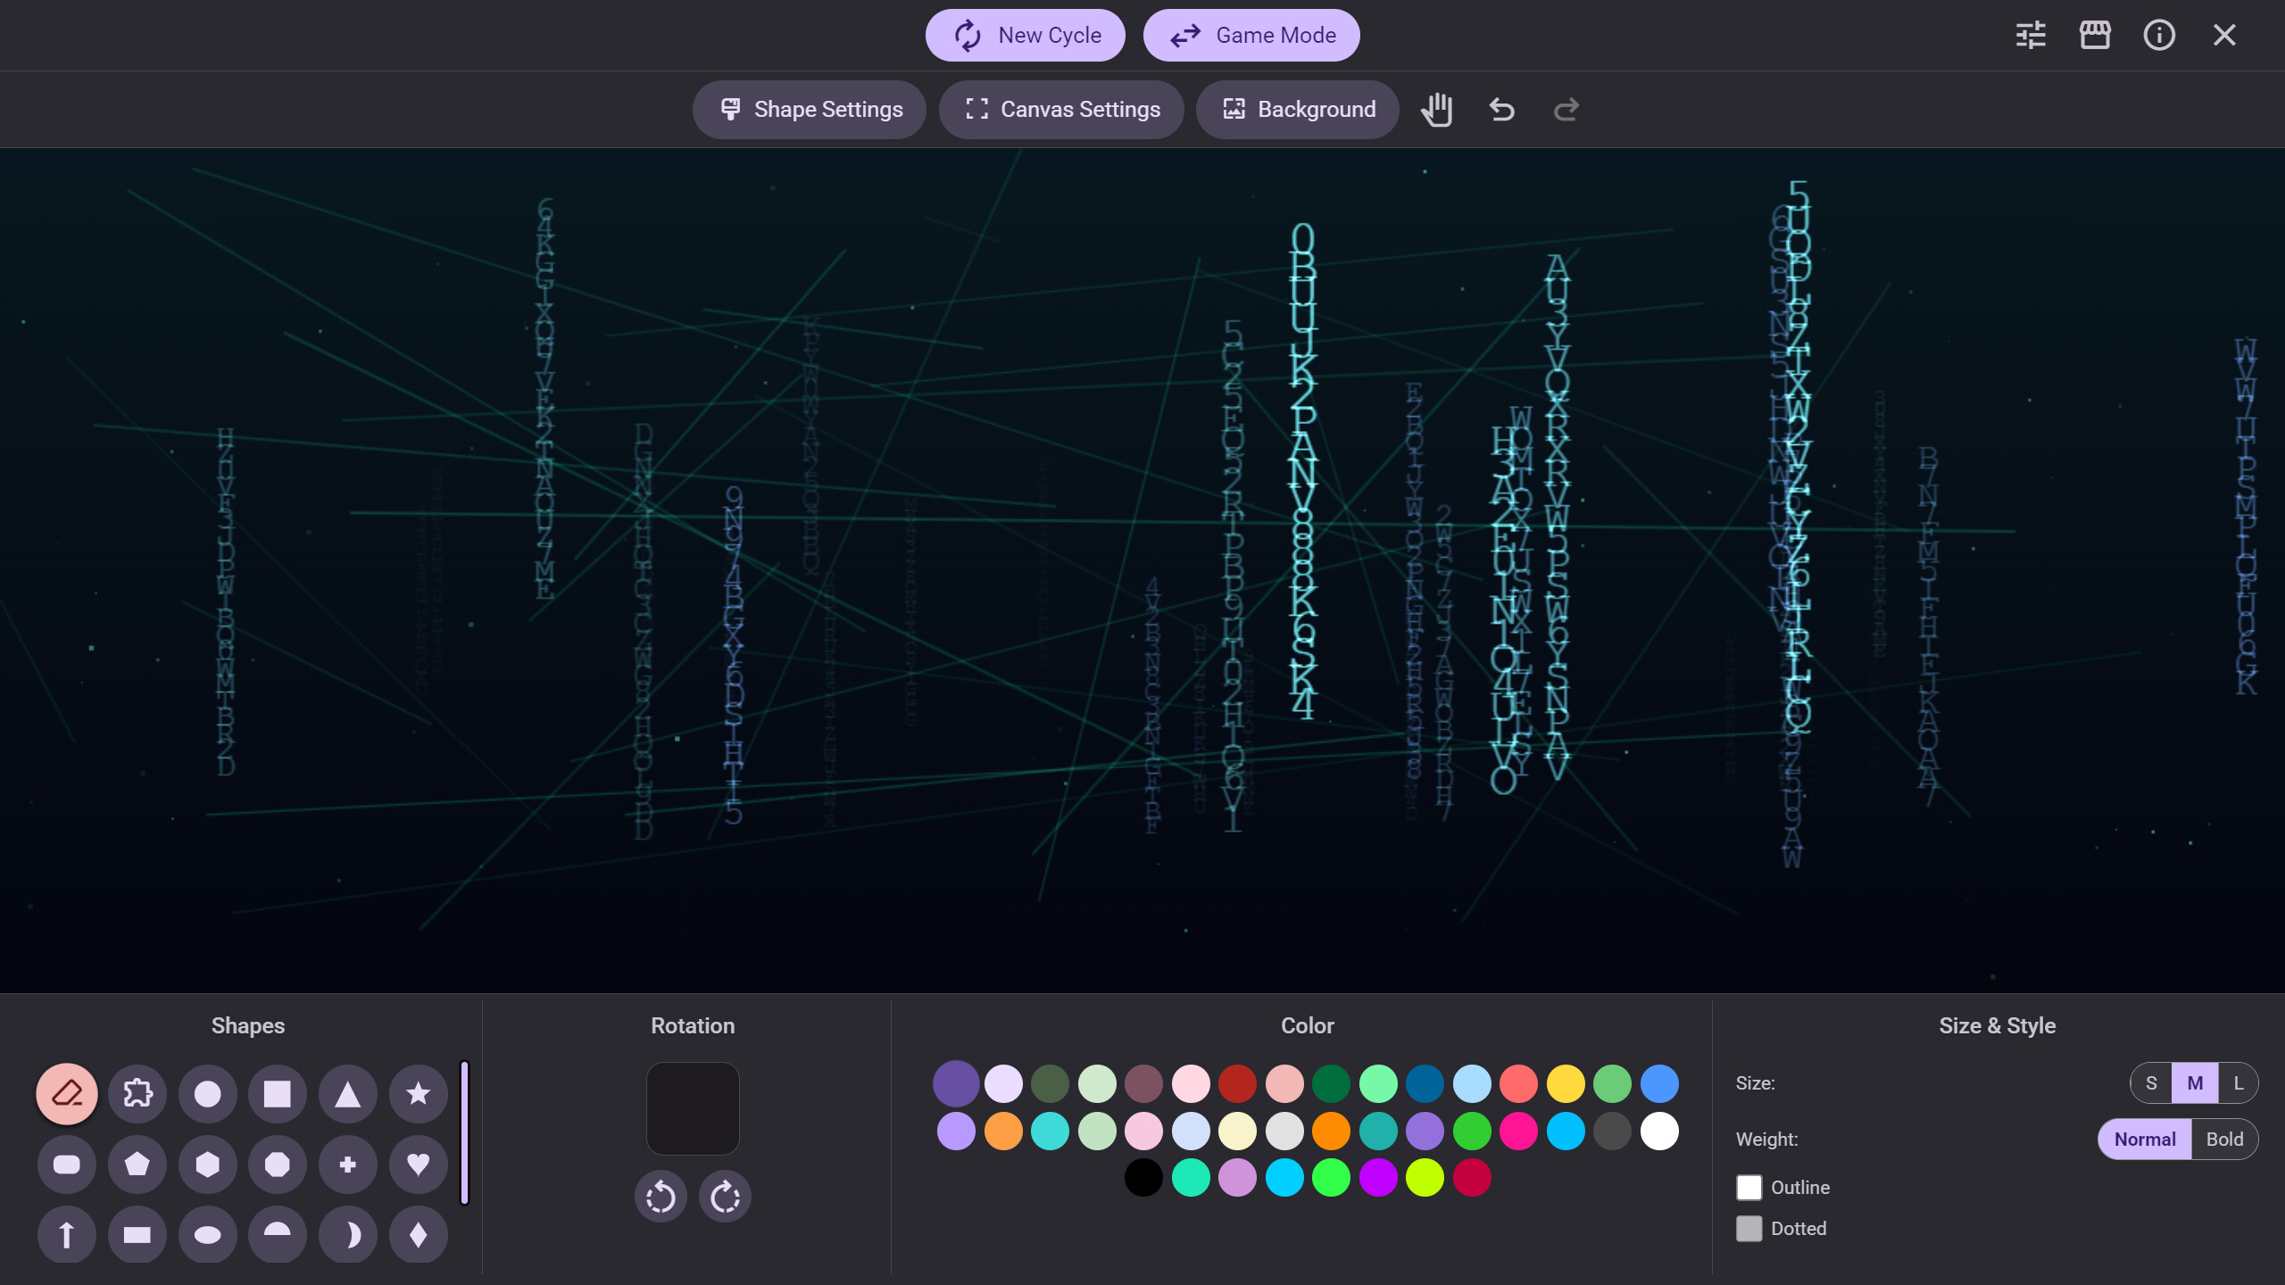Switch to Game Mode
Image resolution: width=2285 pixels, height=1285 pixels.
1251,35
